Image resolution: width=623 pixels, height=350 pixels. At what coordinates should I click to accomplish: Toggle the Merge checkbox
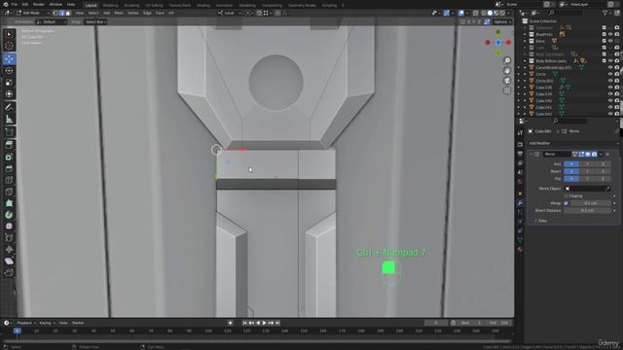pyautogui.click(x=567, y=203)
